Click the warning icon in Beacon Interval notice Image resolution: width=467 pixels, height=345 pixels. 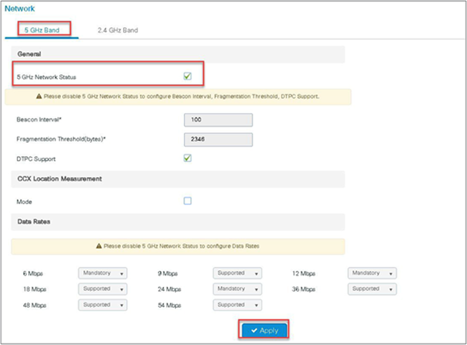coord(39,96)
